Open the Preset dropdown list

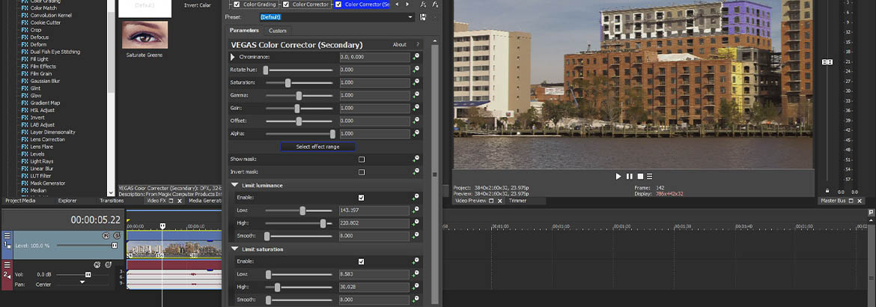tap(410, 17)
